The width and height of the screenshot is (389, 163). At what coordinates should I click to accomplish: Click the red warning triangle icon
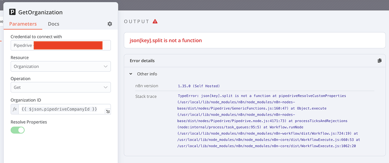click(x=155, y=22)
